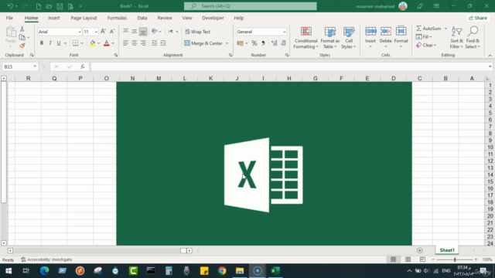Expand Merge & Center options arrow

pos(227,43)
